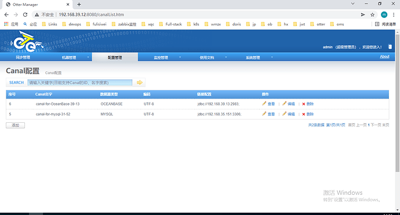Open the otter bookmarks folder
Screen dimensions: 400x215
(318, 24)
